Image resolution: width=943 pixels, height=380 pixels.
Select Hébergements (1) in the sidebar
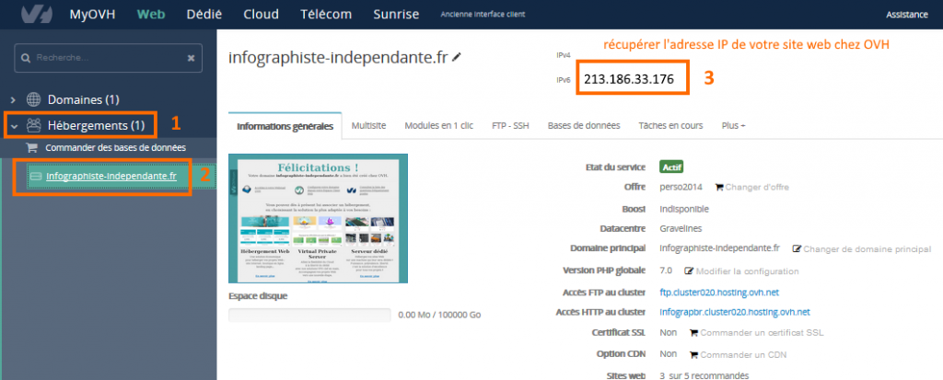click(96, 125)
